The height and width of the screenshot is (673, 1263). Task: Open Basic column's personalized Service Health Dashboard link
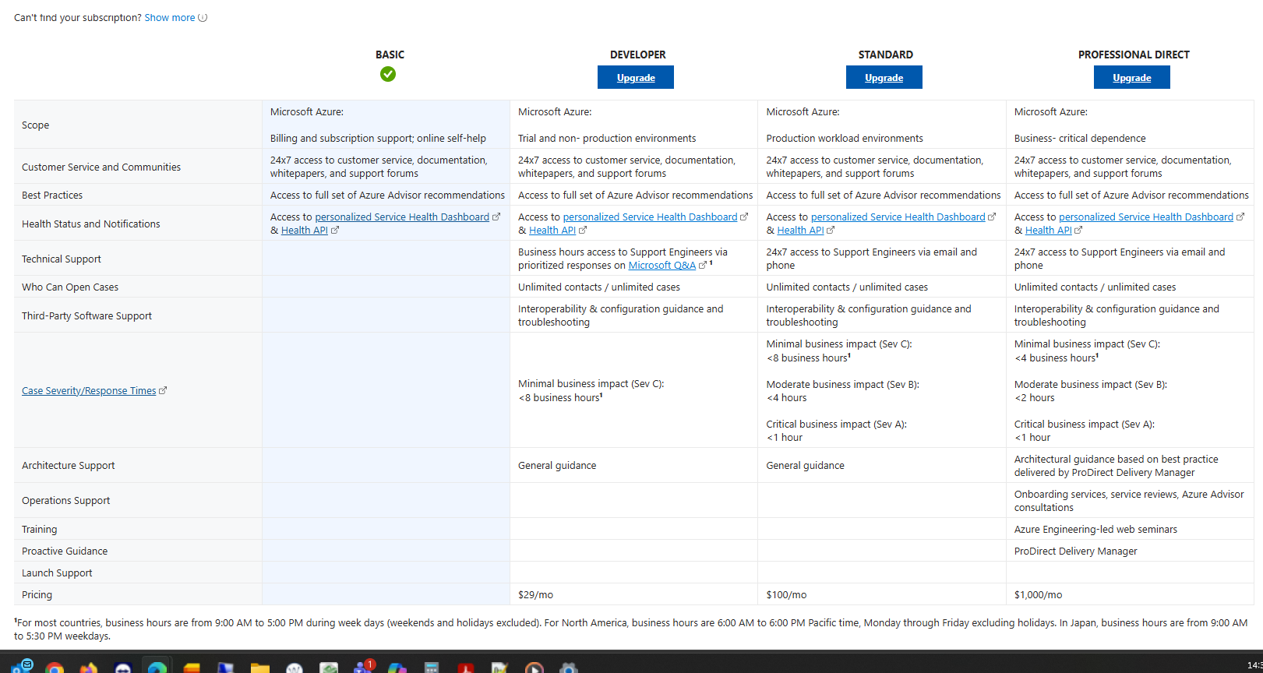click(402, 217)
